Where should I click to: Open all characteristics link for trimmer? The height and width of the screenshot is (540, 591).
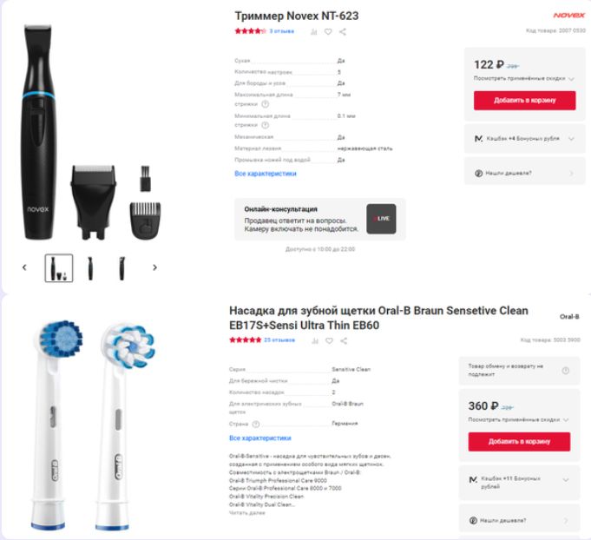pos(266,174)
